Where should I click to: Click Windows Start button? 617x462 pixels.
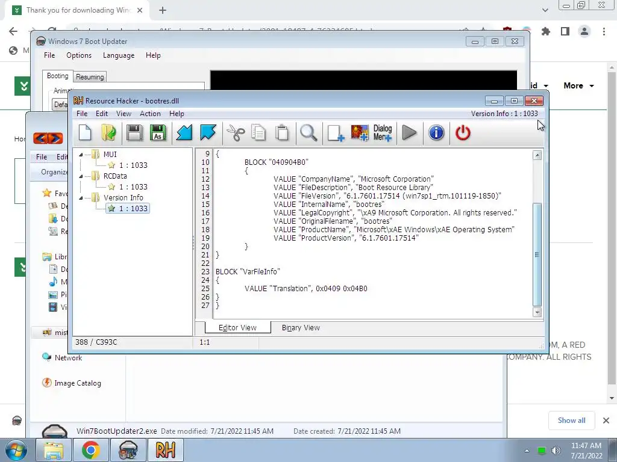pyautogui.click(x=16, y=450)
